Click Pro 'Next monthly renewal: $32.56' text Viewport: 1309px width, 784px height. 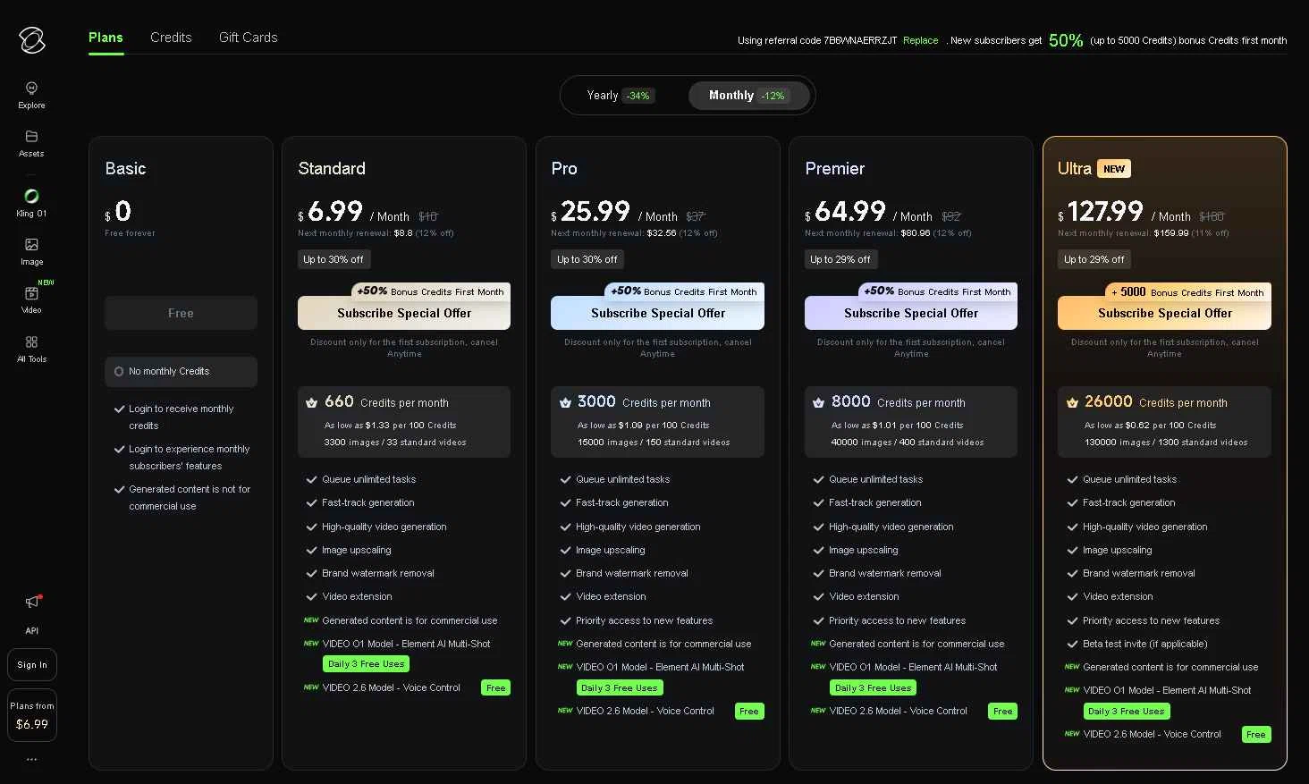(x=634, y=233)
